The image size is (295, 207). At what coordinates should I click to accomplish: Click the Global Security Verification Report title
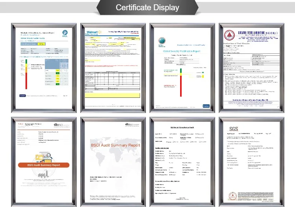click(182, 51)
